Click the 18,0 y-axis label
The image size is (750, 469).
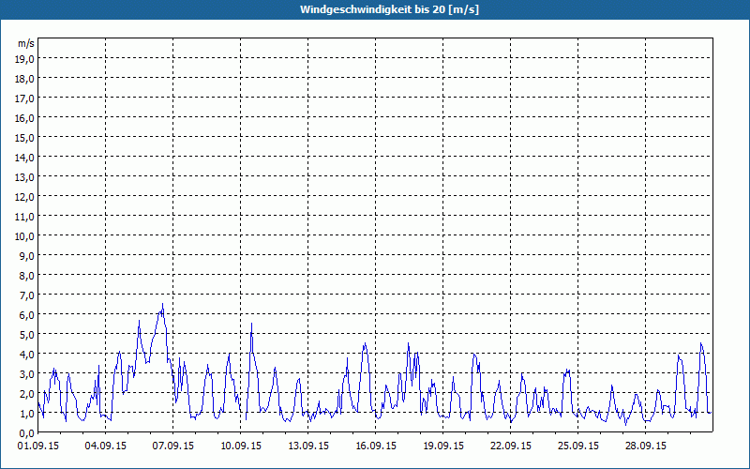24,79
